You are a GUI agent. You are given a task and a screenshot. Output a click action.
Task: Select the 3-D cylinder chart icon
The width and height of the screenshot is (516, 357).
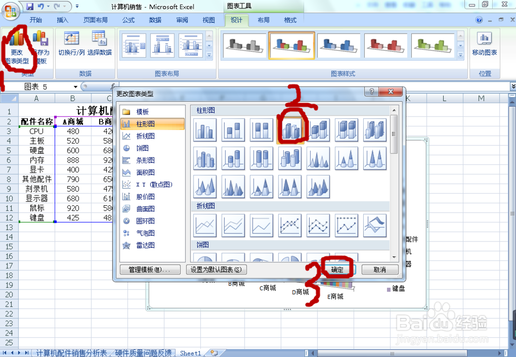290,158
